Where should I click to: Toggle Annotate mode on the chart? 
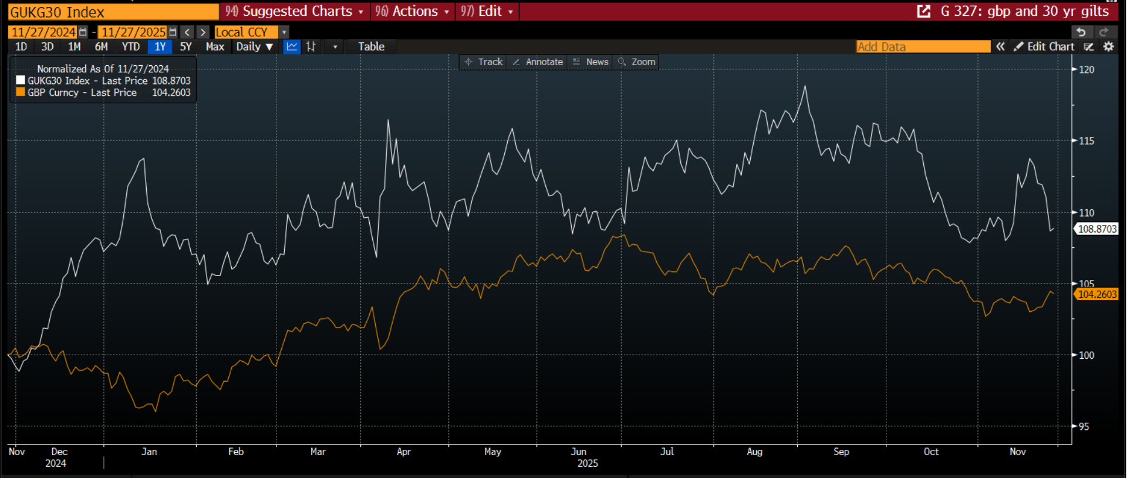click(538, 62)
